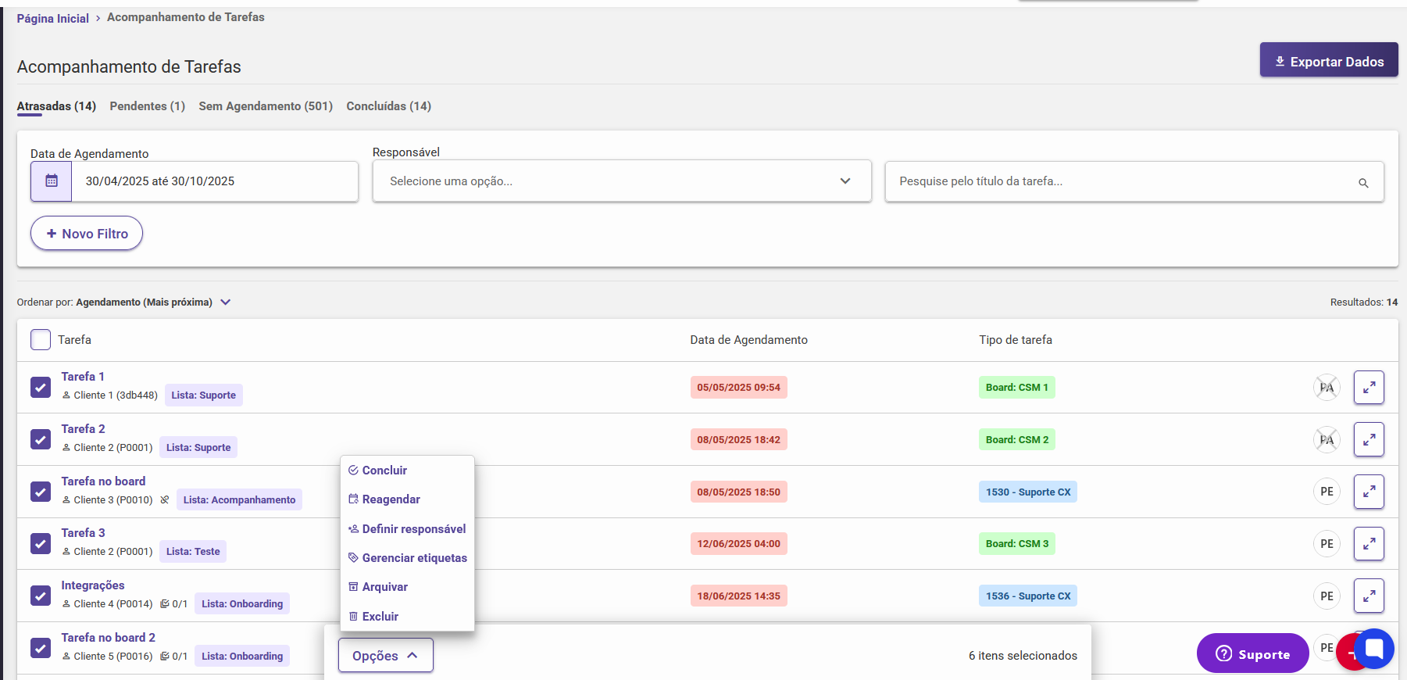Open the chat bubble widget
1407x680 pixels.
click(x=1374, y=649)
